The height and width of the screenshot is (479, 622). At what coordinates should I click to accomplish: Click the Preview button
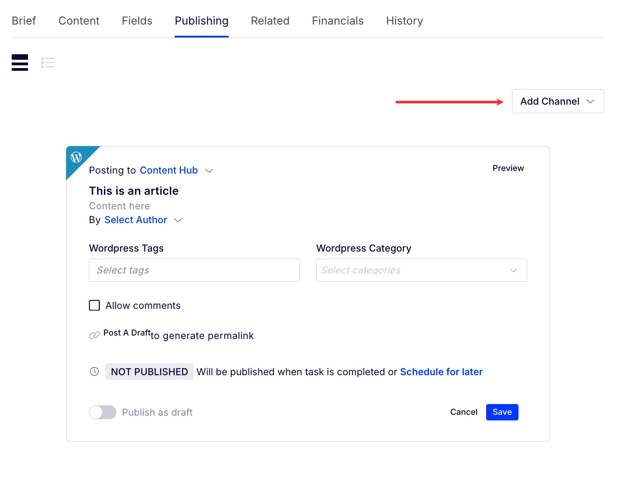coord(508,168)
